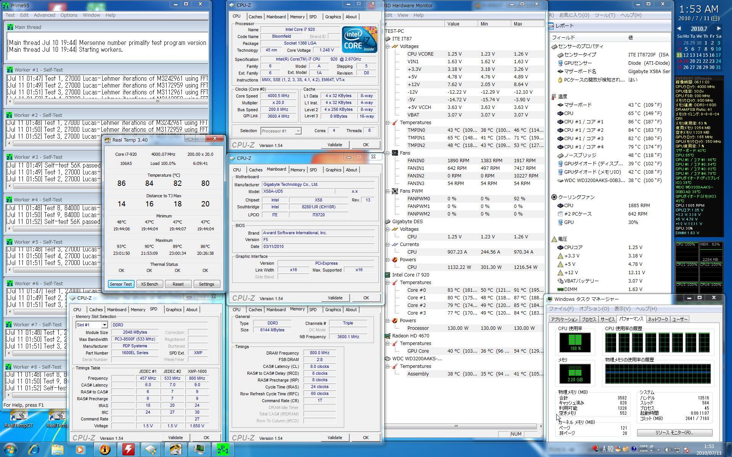Click the HWMonitor lightning icon in taskbar
The height and width of the screenshot is (457, 732).
(128, 449)
